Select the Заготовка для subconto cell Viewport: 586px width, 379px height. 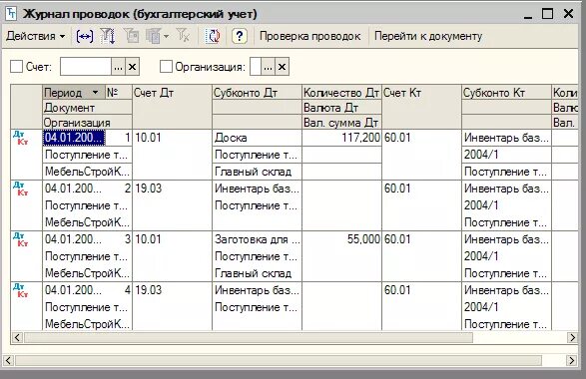click(x=257, y=239)
